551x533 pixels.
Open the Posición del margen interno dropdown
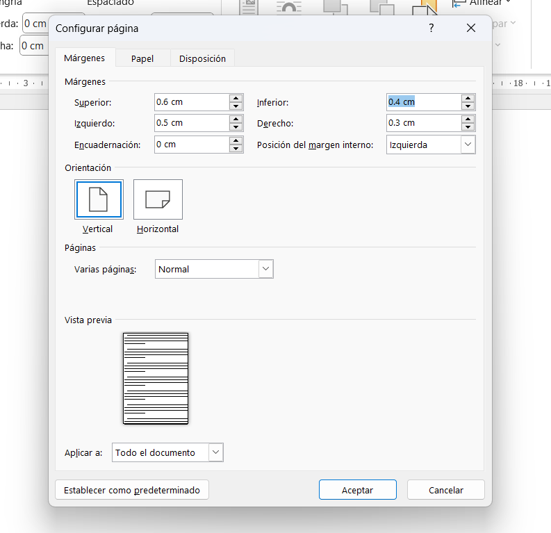431,145
